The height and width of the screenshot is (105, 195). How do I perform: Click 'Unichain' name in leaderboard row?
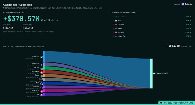(121, 32)
